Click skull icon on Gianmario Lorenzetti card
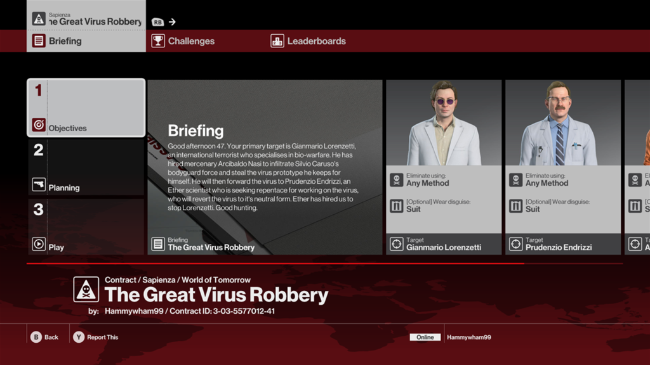Viewport: 650px width, 365px height. [x=396, y=180]
